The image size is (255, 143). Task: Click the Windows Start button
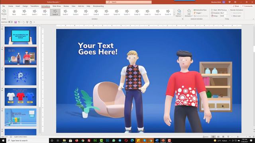3,141
